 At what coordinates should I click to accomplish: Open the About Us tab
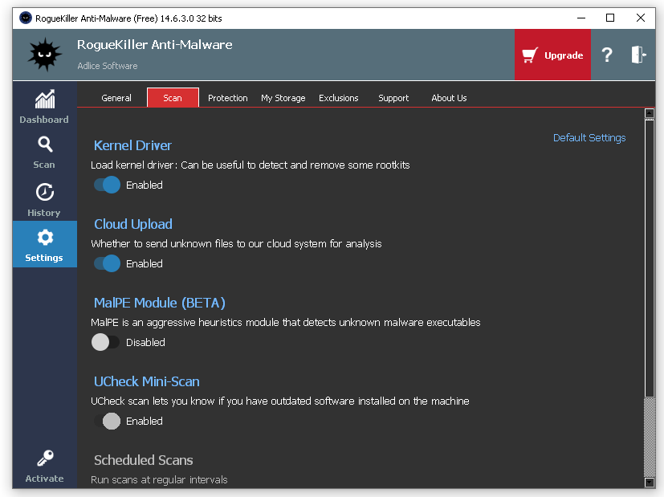(450, 98)
